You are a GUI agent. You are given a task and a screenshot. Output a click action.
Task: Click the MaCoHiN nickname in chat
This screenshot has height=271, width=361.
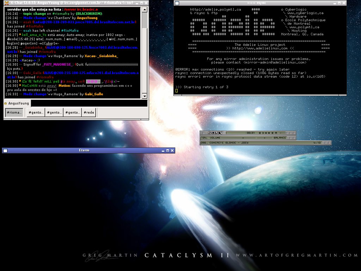click(30, 86)
